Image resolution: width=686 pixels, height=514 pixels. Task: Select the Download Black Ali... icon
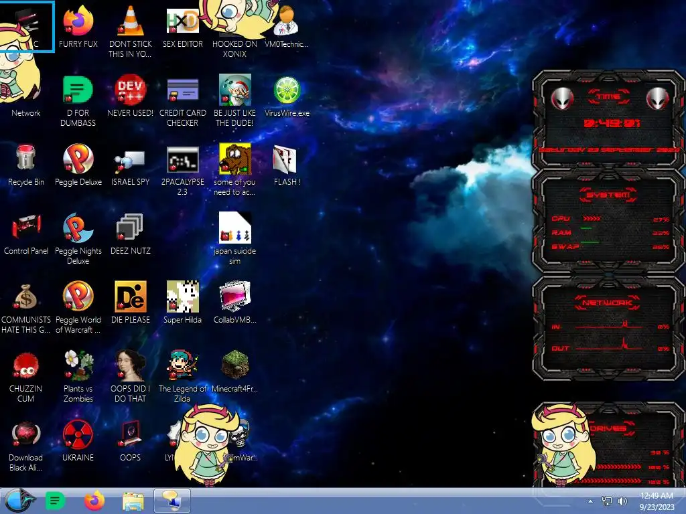tap(26, 446)
